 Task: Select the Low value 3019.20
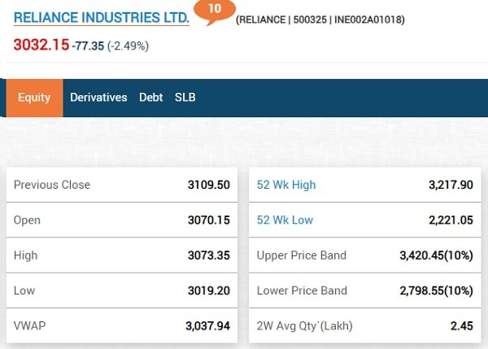209,290
